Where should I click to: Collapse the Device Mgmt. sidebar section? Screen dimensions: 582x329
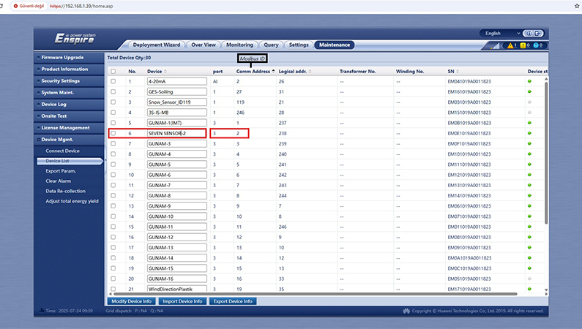[69, 139]
